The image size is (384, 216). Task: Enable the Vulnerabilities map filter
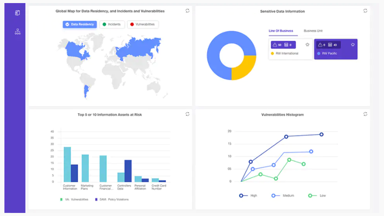pos(143,25)
